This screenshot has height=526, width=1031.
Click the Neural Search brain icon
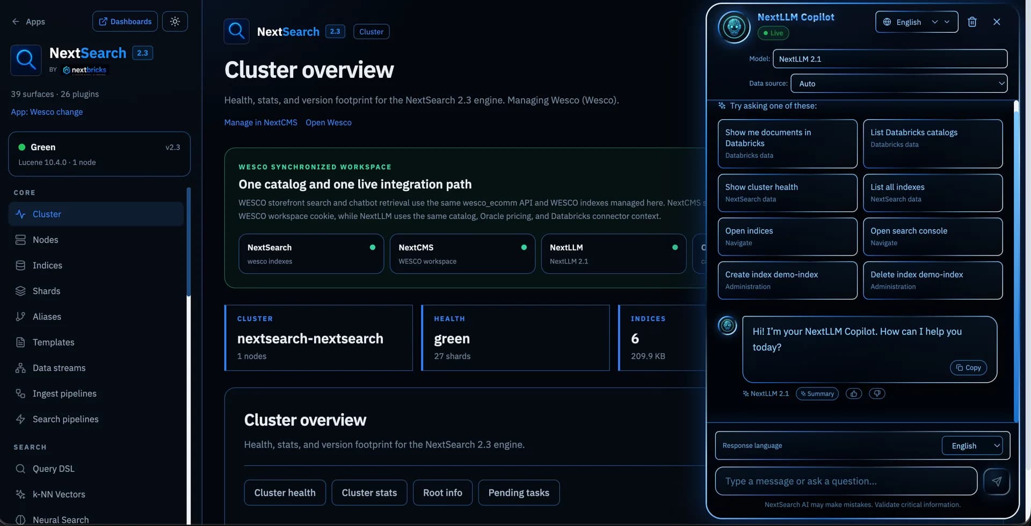point(20,520)
